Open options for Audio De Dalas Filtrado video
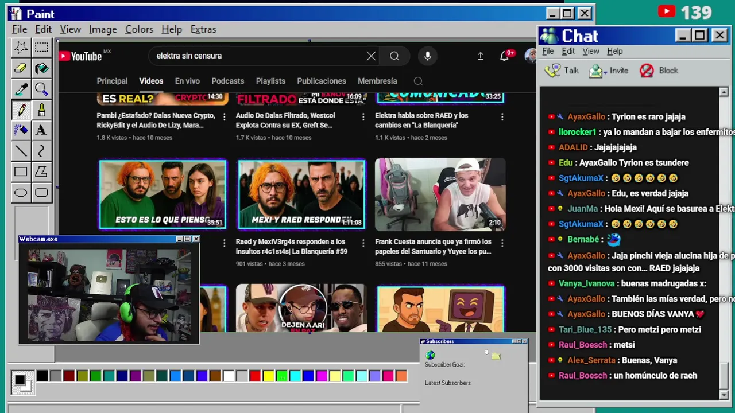Image resolution: width=735 pixels, height=413 pixels. [x=363, y=116]
